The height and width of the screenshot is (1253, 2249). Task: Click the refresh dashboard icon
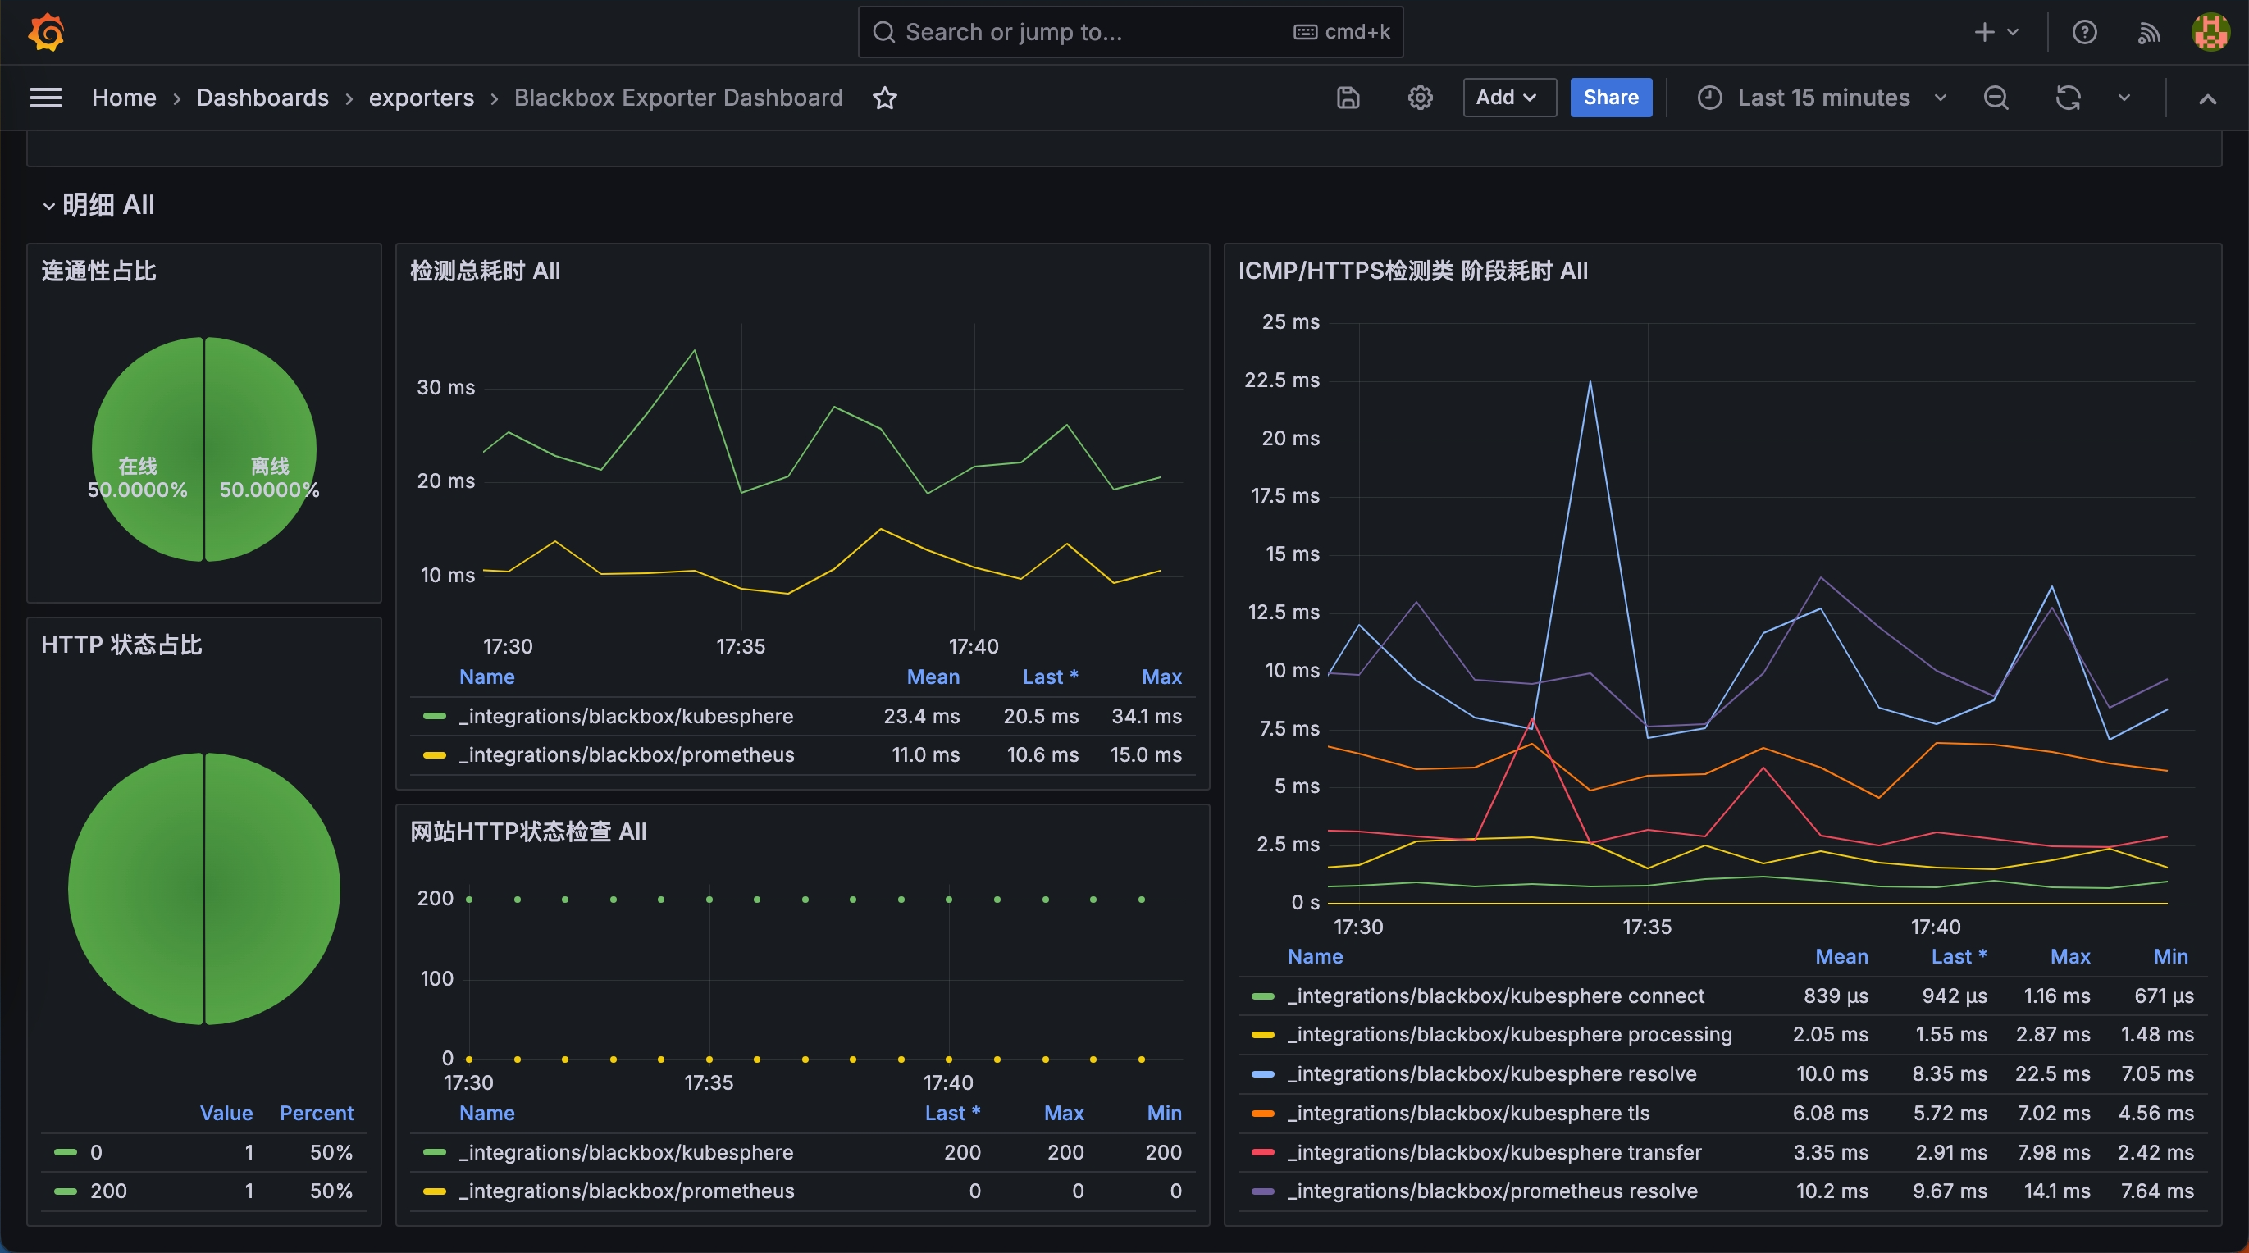click(x=2068, y=98)
